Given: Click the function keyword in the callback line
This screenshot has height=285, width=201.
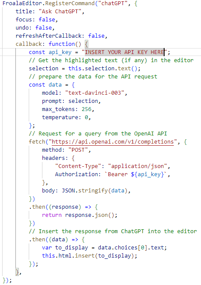Looking at the screenshot, I should [x=62, y=44].
